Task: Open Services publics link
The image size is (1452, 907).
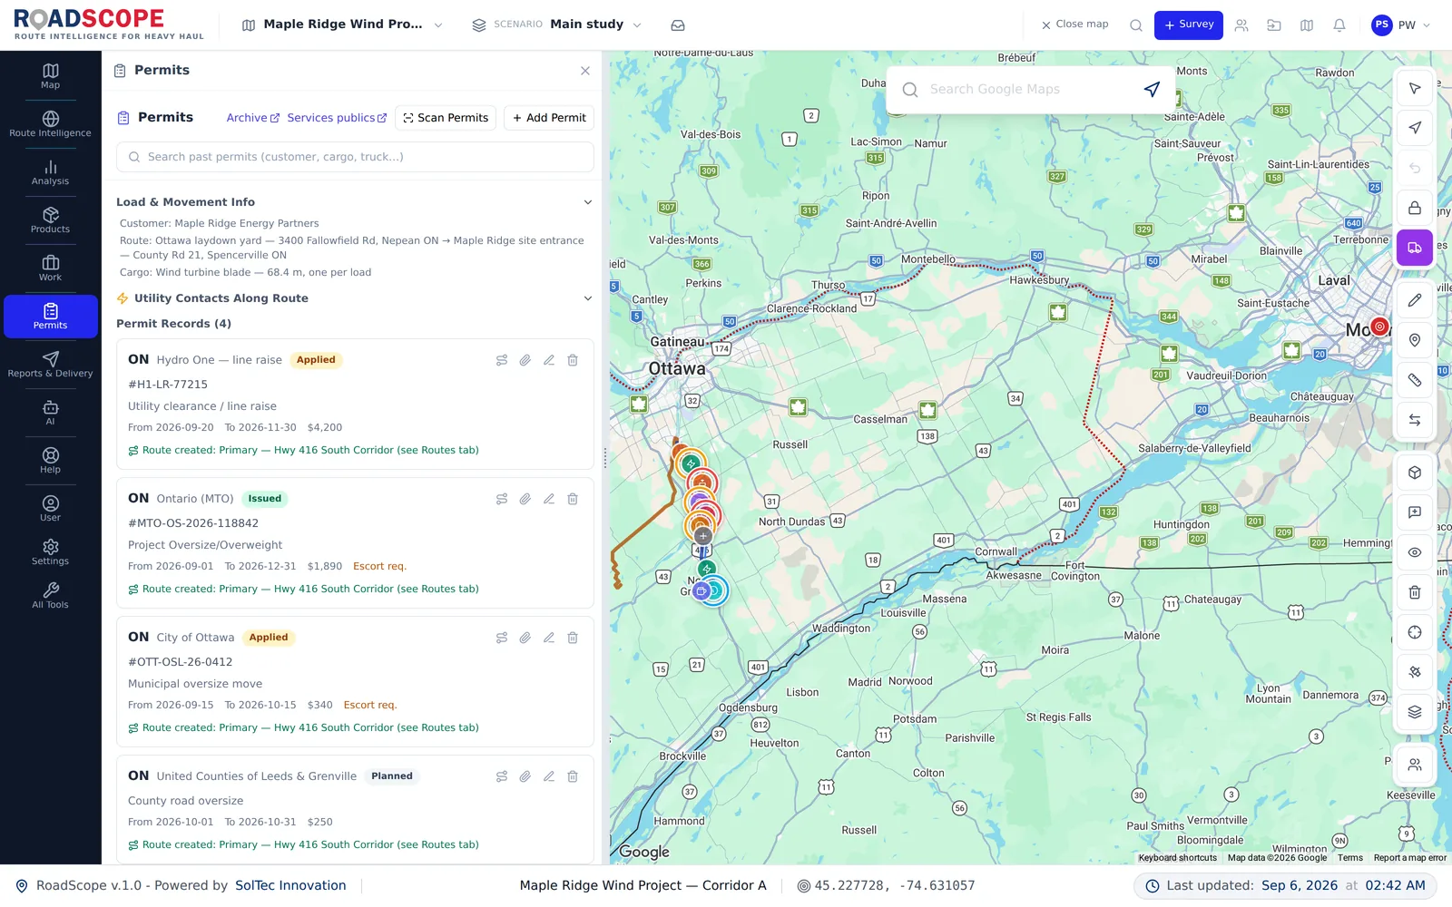Action: pyautogui.click(x=337, y=118)
